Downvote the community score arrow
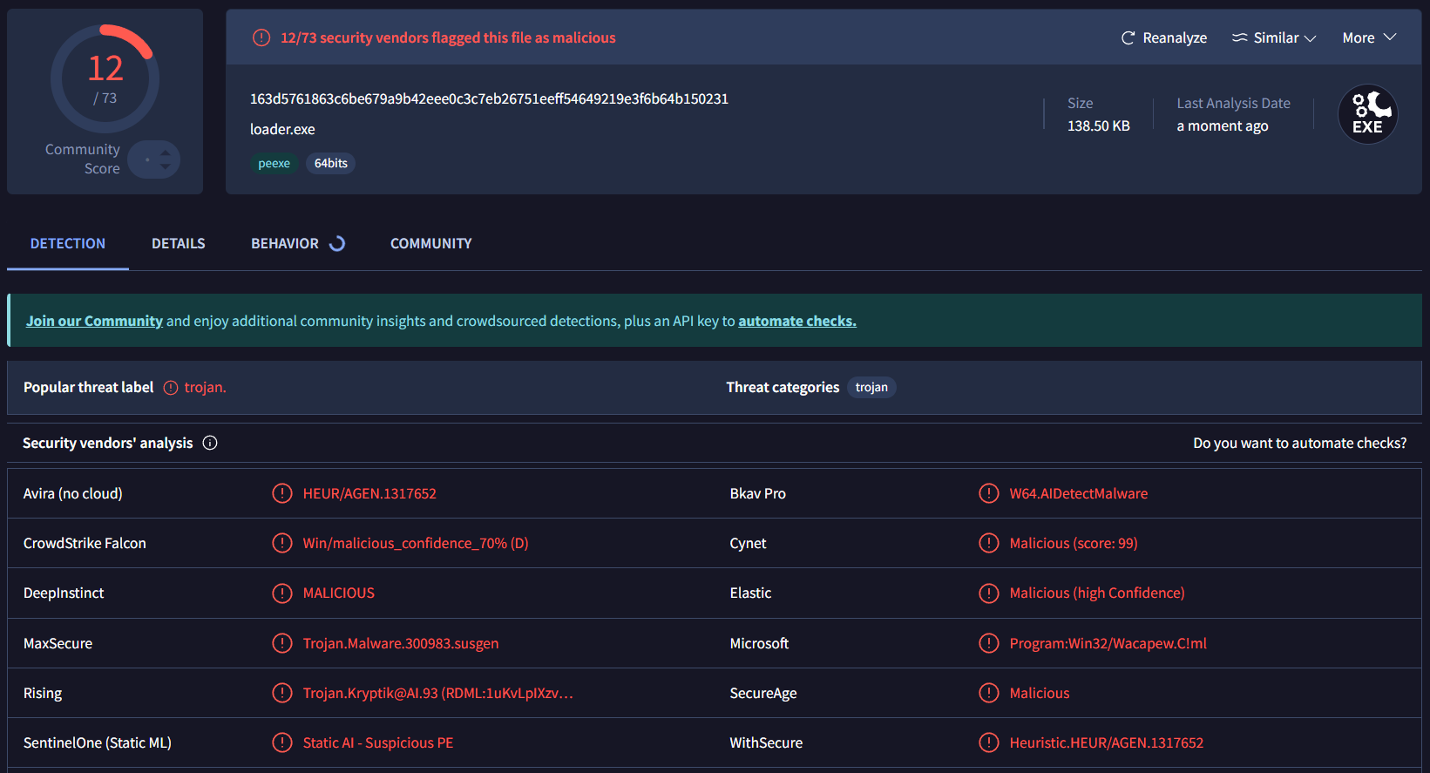The width and height of the screenshot is (1430, 773). (166, 166)
